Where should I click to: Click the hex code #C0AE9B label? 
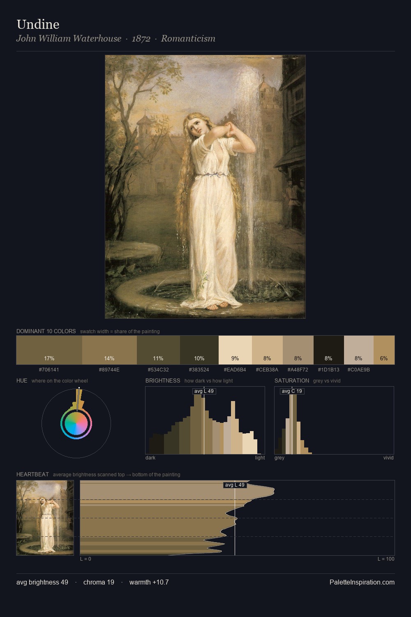(359, 369)
